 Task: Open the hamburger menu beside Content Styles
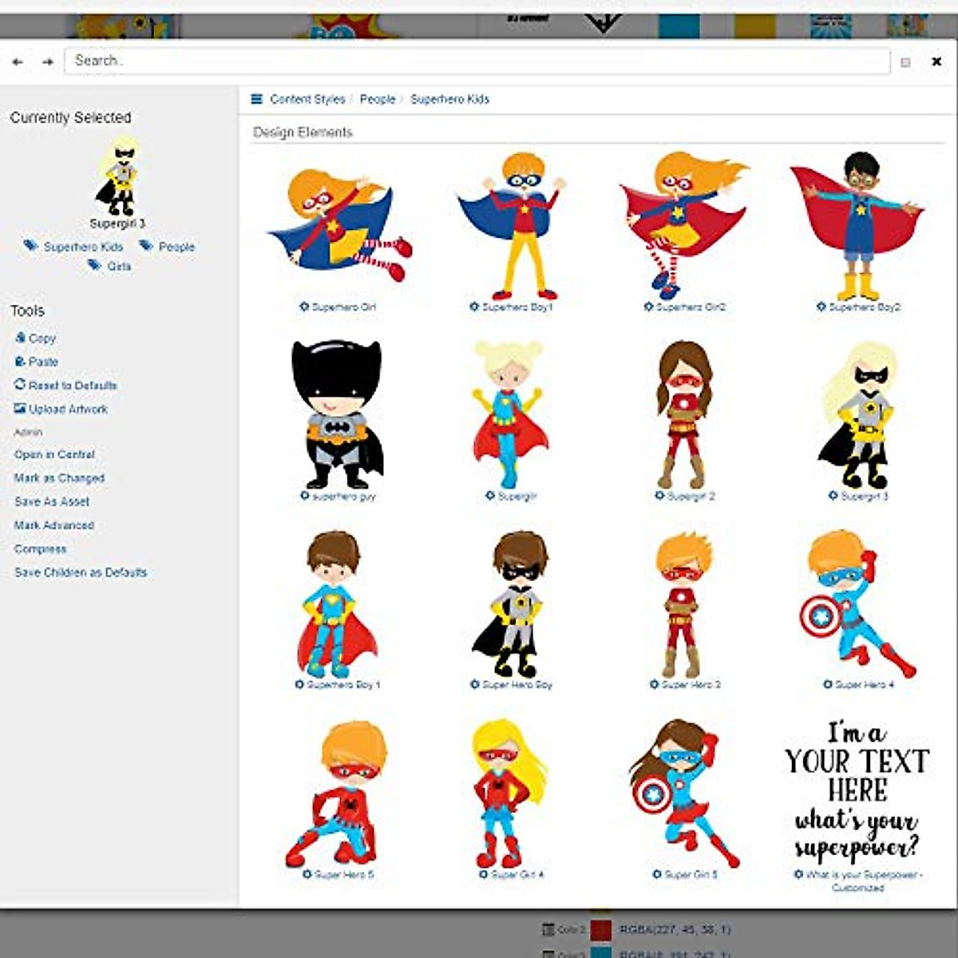pyautogui.click(x=256, y=99)
